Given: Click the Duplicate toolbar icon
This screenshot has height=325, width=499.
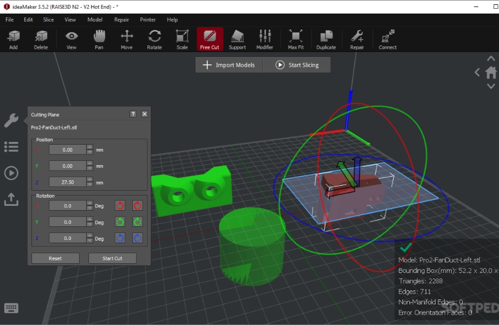Looking at the screenshot, I should tap(326, 39).
